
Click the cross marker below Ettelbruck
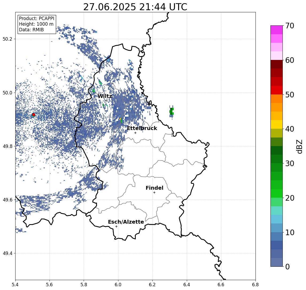pos(135,133)
